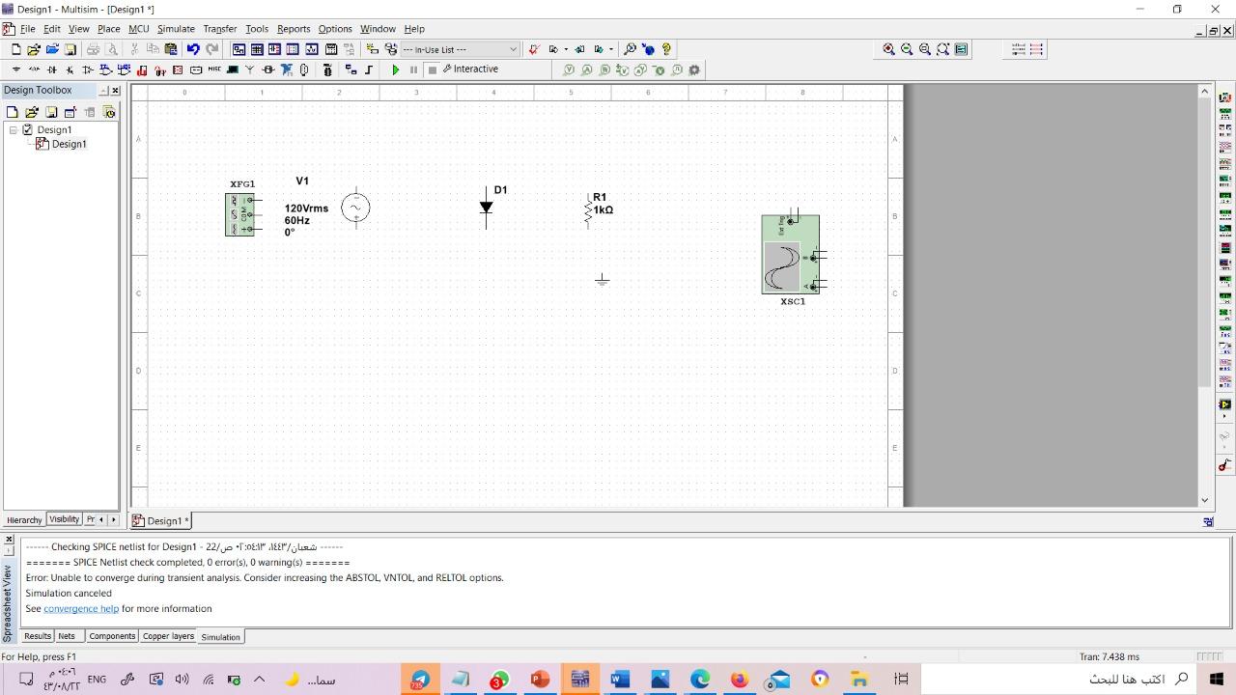
Task: Select the Simulation tab
Action: (x=220, y=637)
